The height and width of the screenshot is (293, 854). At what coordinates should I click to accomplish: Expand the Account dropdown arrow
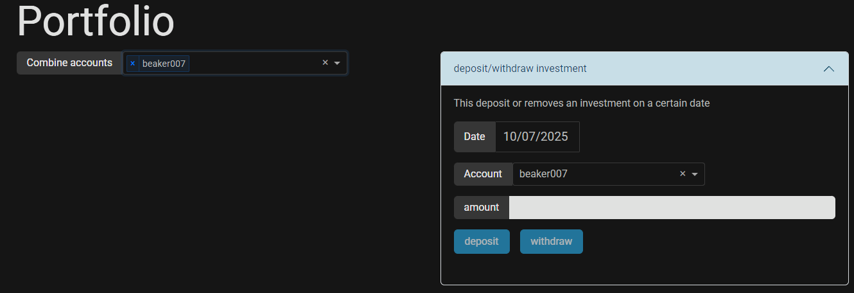[x=695, y=174]
